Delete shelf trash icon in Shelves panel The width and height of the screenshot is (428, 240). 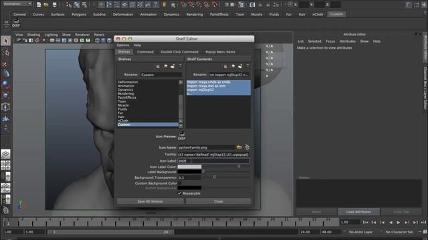[180, 66]
